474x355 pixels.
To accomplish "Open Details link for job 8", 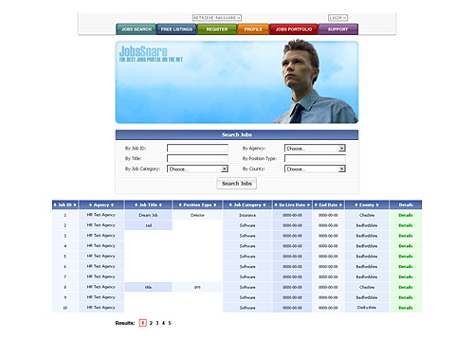I will [406, 287].
